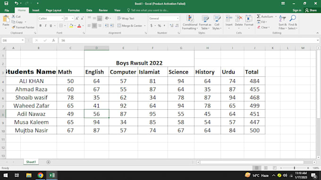
Task: Toggle Wrap Text
Action: pos(126,18)
